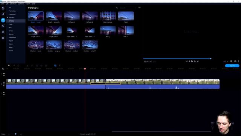
Task: Select the All transitions category
Action: (10, 8)
